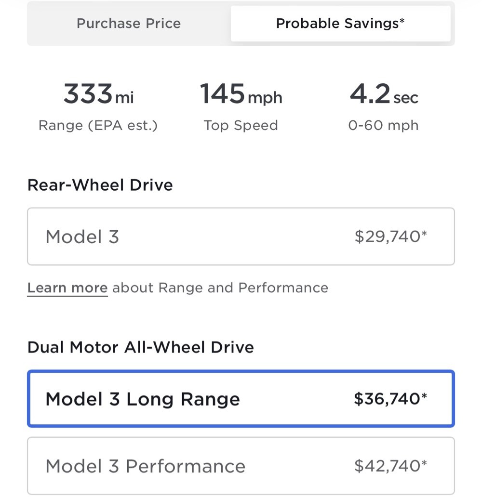Click the about Range and Performance text
Image resolution: width=482 pixels, height=498 pixels.
coord(220,288)
